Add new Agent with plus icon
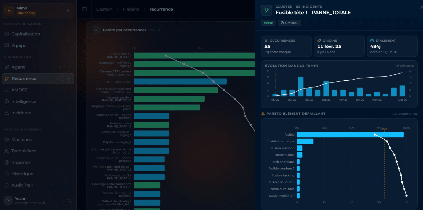Screen dimensions: 423x210 (60, 67)
